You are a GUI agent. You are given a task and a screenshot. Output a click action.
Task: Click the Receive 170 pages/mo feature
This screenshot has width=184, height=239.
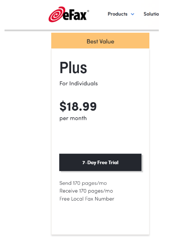coord(86,191)
